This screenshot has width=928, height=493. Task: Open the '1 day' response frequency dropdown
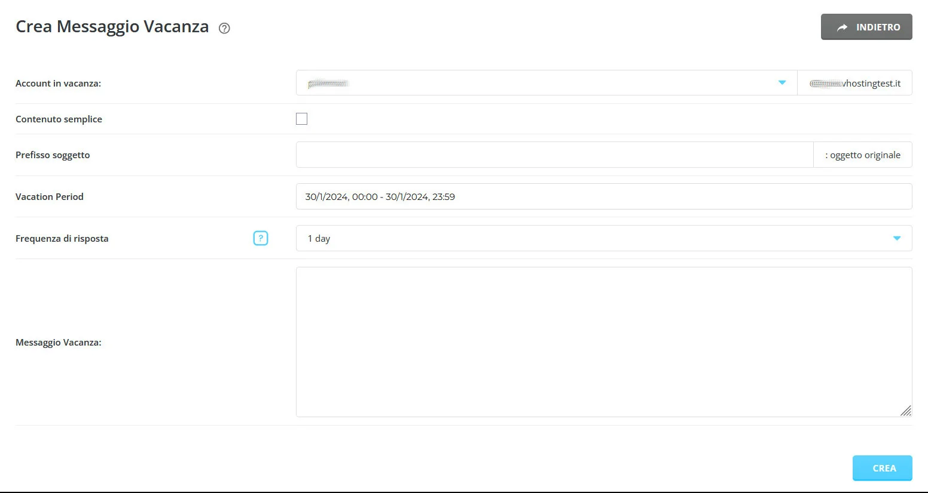tap(598, 238)
